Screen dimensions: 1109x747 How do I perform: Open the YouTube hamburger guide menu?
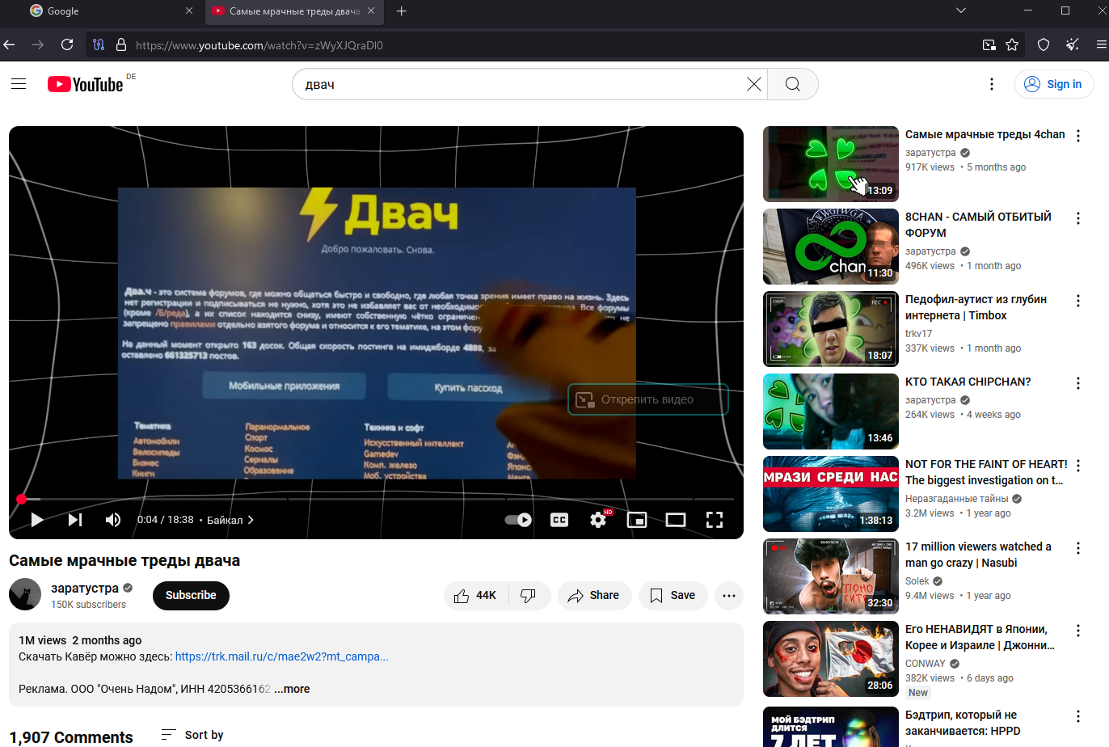(19, 84)
